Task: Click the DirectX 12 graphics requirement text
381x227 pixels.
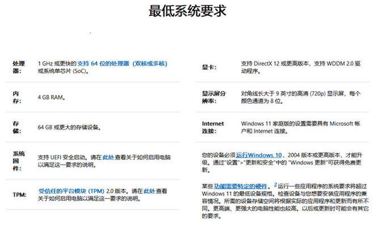Action: point(301,67)
